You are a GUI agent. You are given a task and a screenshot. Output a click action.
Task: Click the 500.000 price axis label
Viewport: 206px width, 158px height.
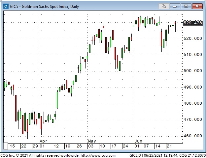(193, 71)
